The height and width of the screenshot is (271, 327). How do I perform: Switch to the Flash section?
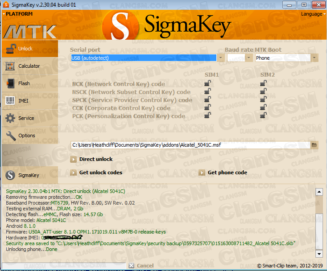(x=30, y=83)
